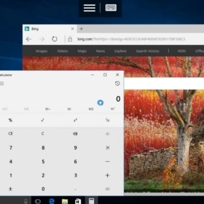The height and width of the screenshot is (204, 204).
Task: Launch Edge from the taskbar
Action: pyautogui.click(x=52, y=201)
